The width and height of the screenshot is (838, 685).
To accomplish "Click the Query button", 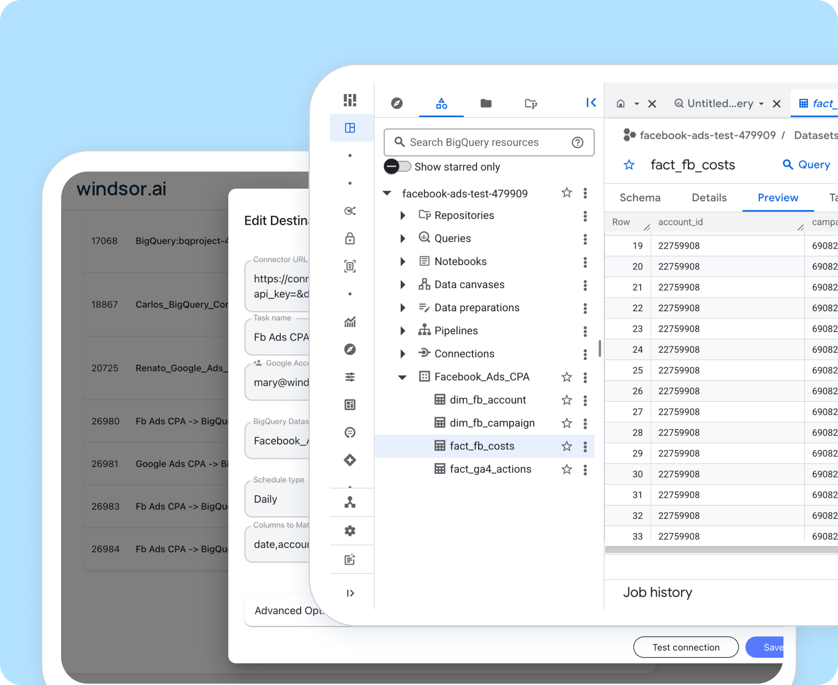I will point(807,165).
